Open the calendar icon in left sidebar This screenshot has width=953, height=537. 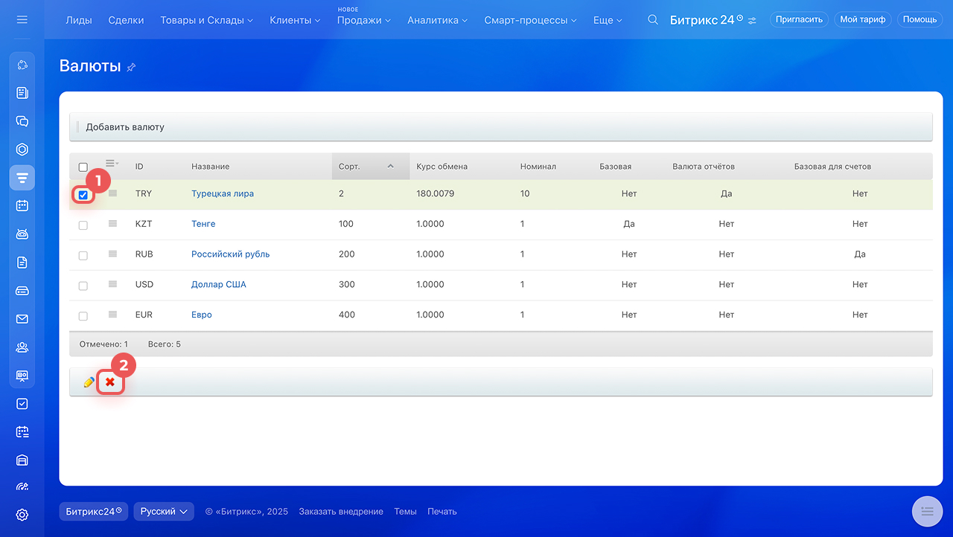(22, 206)
